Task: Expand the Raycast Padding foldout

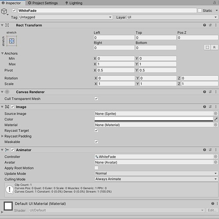Action: pyautogui.click(x=2, y=136)
